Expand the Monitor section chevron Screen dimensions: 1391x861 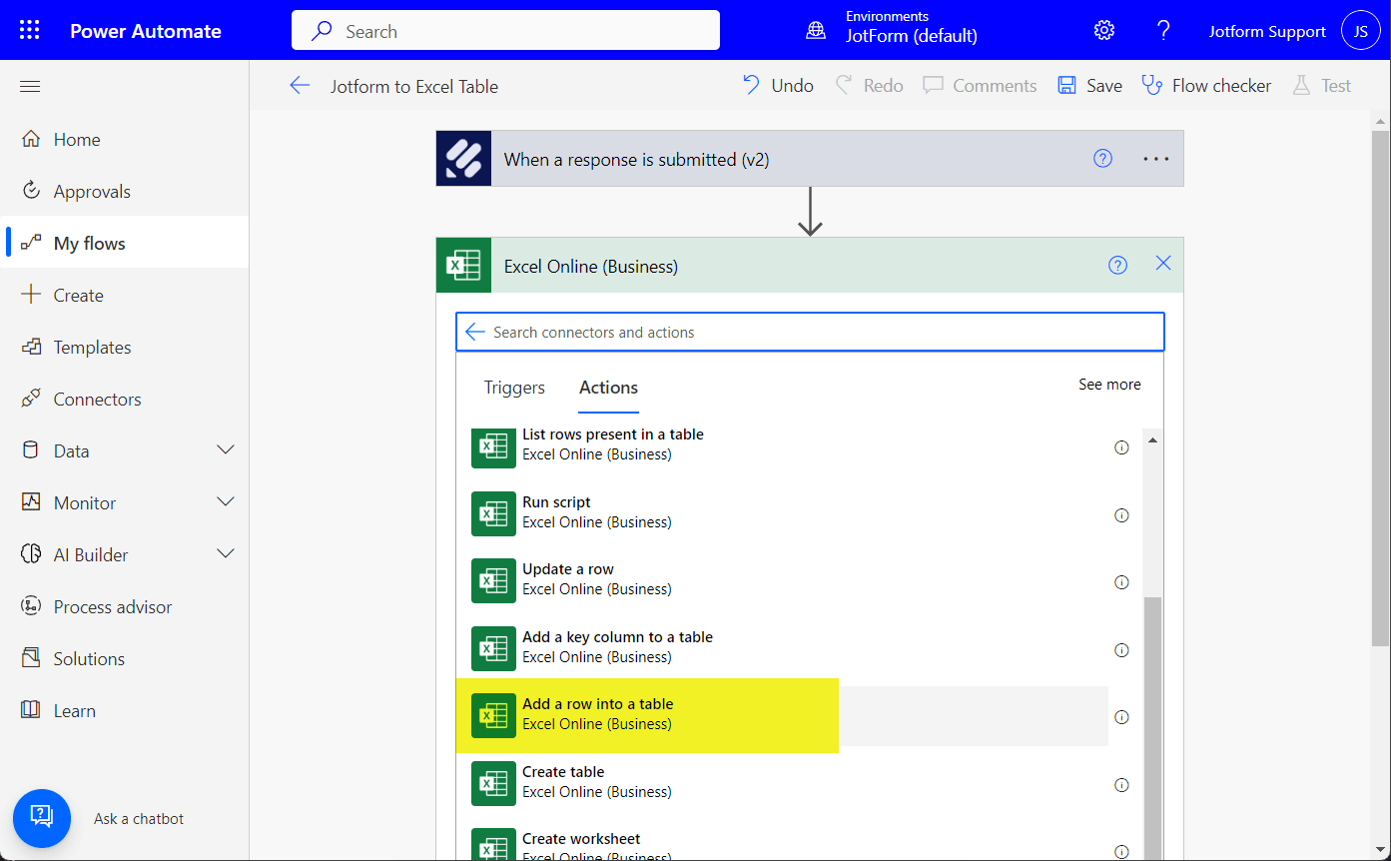tap(226, 502)
